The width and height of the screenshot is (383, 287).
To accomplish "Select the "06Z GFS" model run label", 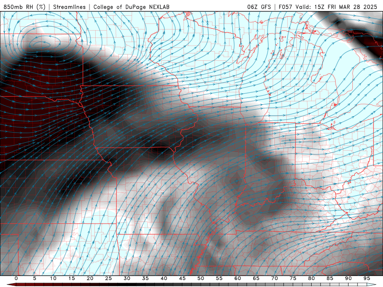I will click(x=259, y=7).
